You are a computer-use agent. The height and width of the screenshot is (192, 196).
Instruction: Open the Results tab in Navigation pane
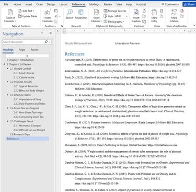click(34, 50)
